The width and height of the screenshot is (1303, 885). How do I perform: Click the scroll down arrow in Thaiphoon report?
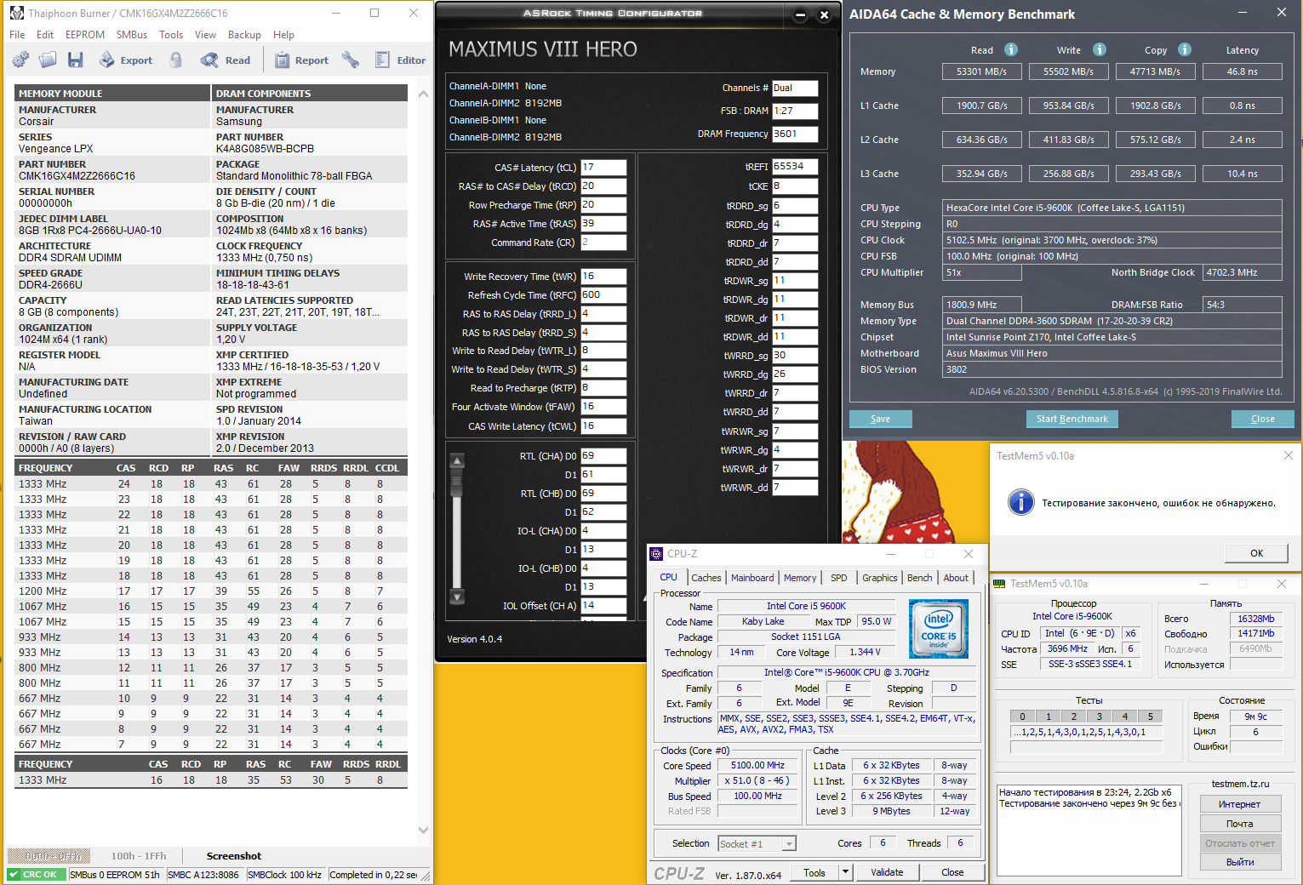pos(423,830)
